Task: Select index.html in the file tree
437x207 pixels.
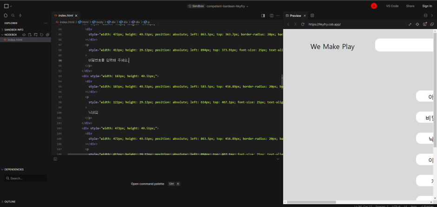Action: 26,40
